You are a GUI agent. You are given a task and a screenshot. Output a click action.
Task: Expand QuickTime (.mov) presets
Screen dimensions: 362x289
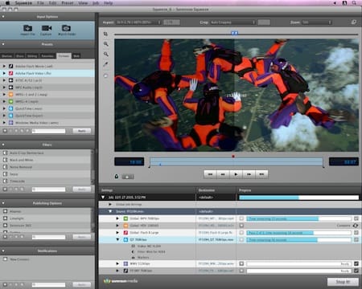coord(4,108)
